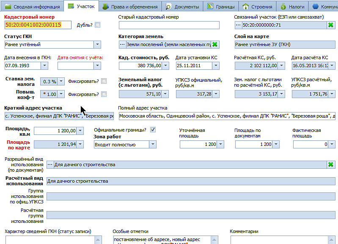Click the Права и обременения tab icon
Image resolution: width=338 pixels, height=244 pixels.
click(105, 6)
